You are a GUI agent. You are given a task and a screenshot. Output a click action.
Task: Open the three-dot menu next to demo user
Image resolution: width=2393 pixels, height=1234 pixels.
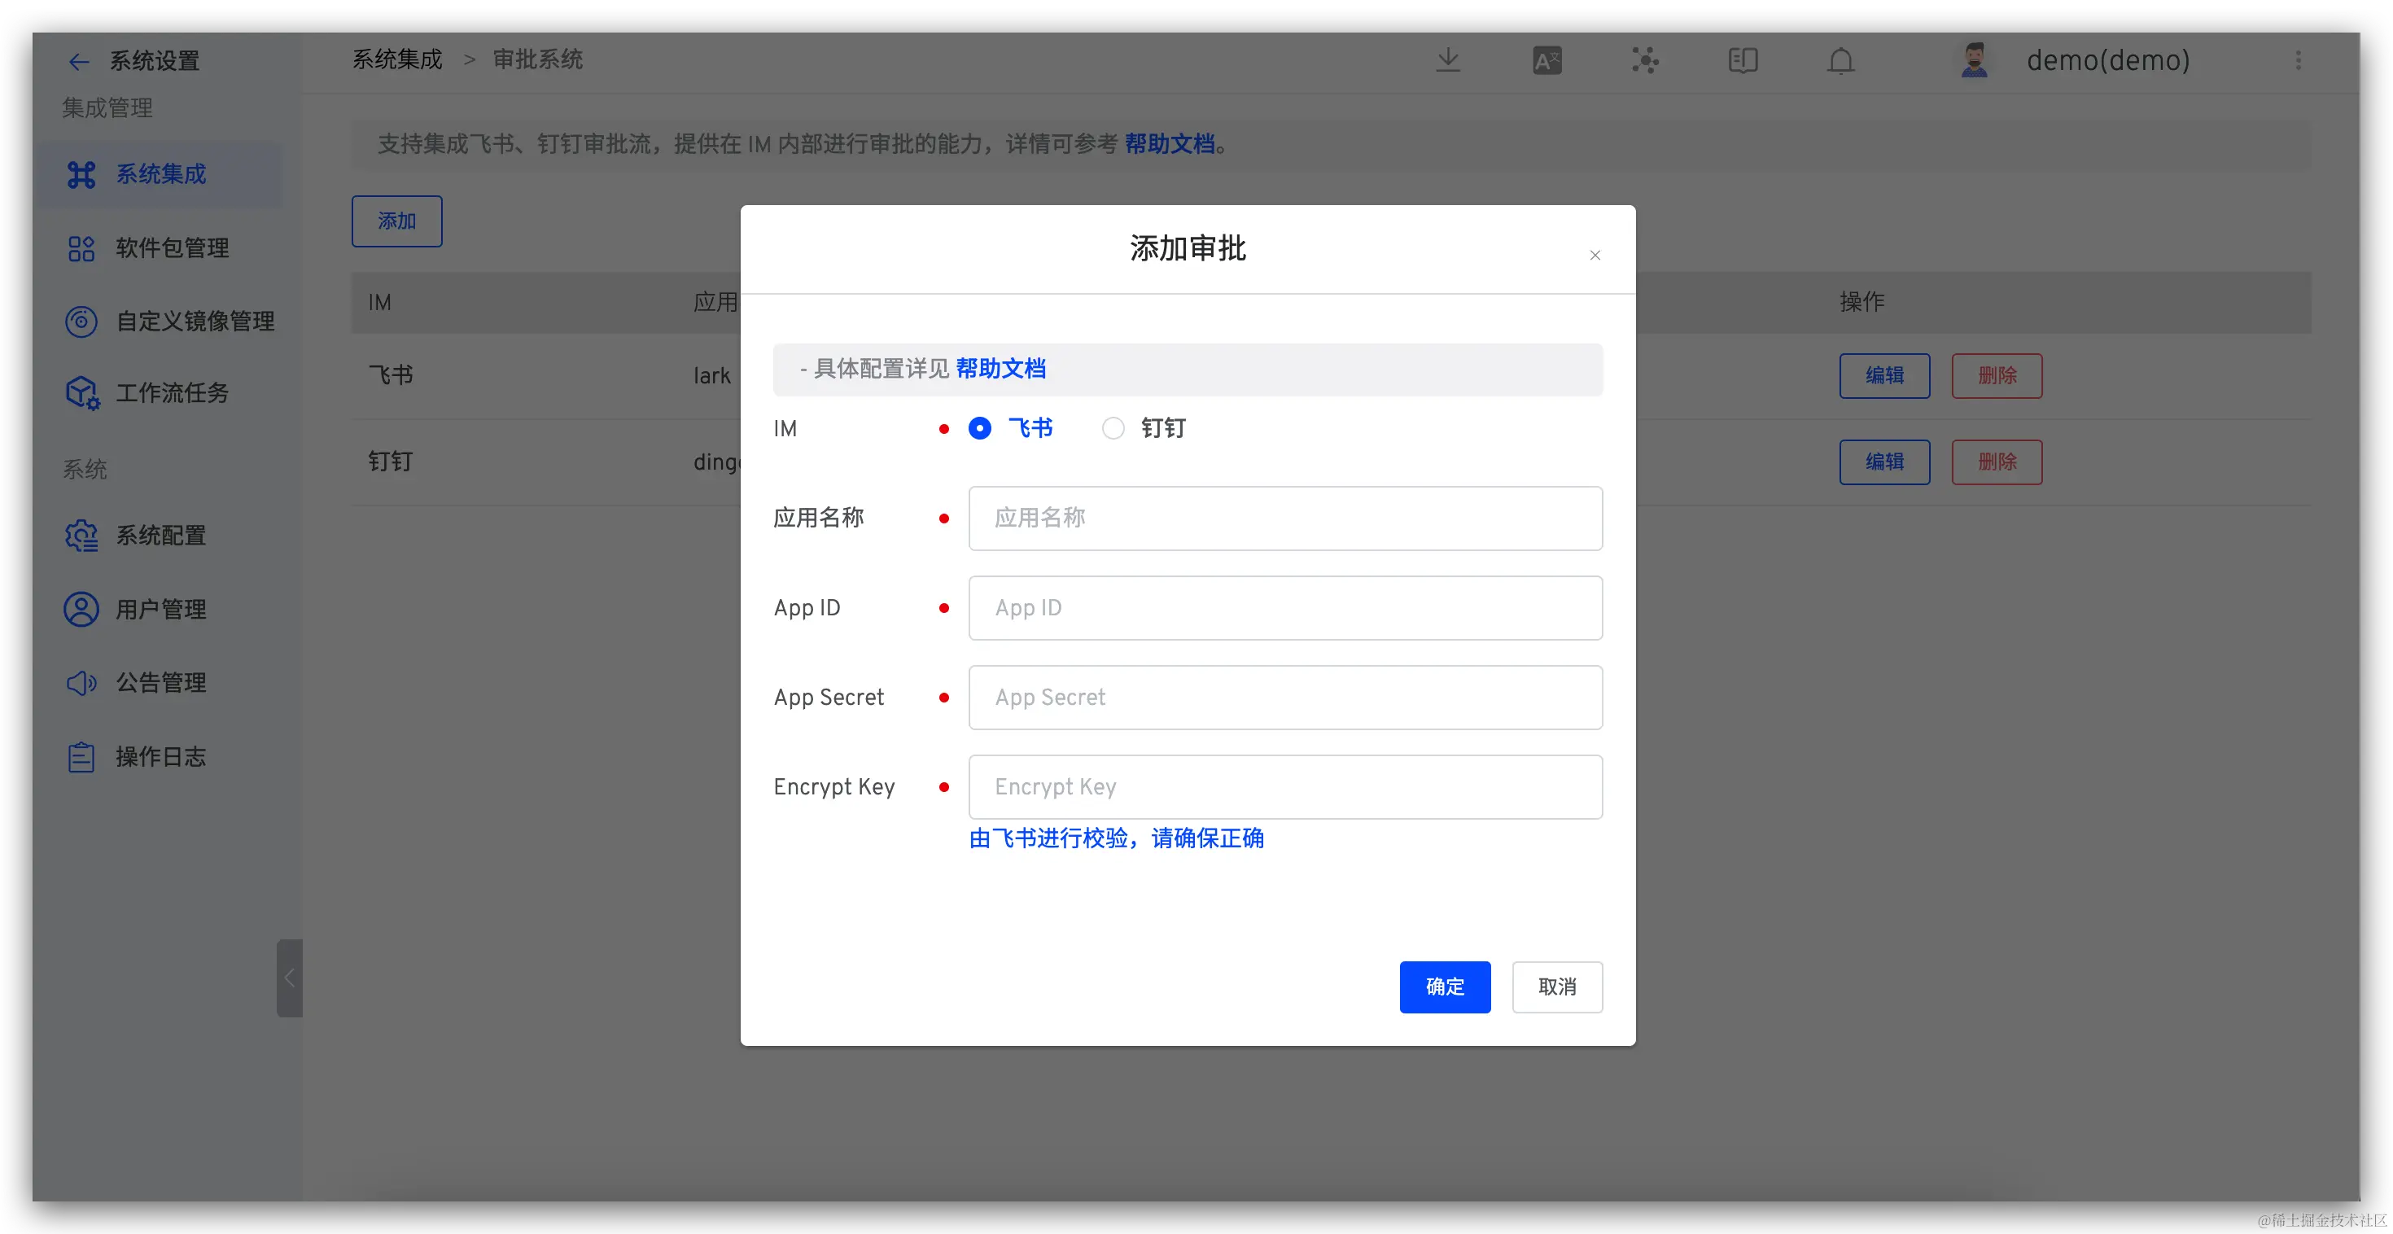(x=2299, y=61)
